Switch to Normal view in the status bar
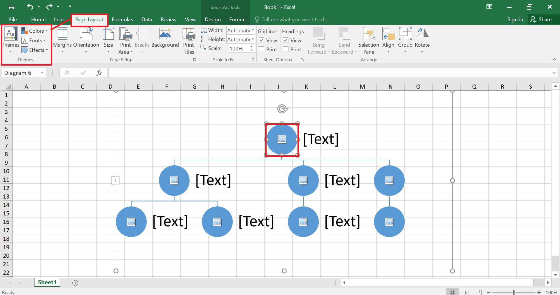The height and width of the screenshot is (295, 560). point(452,292)
